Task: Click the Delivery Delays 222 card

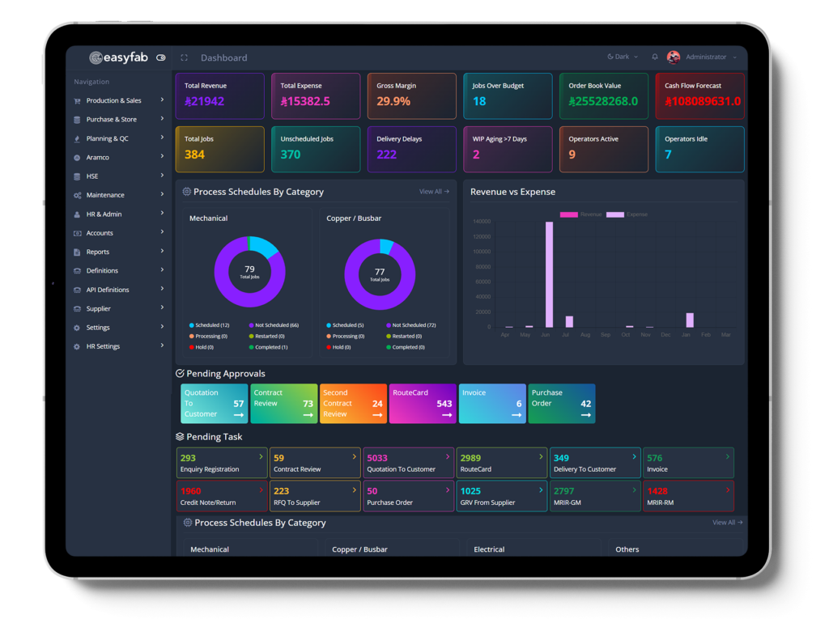Action: click(412, 150)
